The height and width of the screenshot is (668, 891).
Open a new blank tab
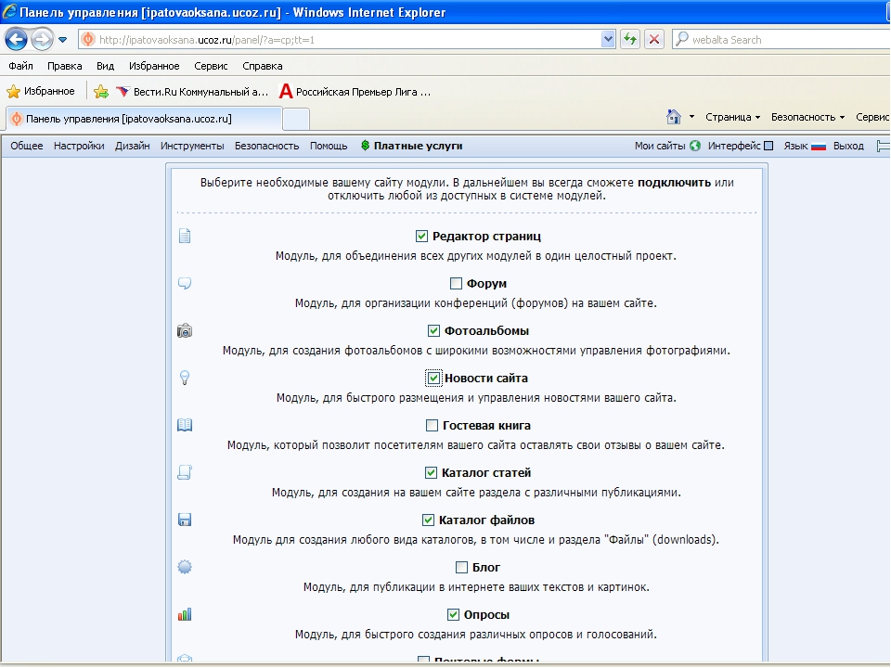[296, 120]
